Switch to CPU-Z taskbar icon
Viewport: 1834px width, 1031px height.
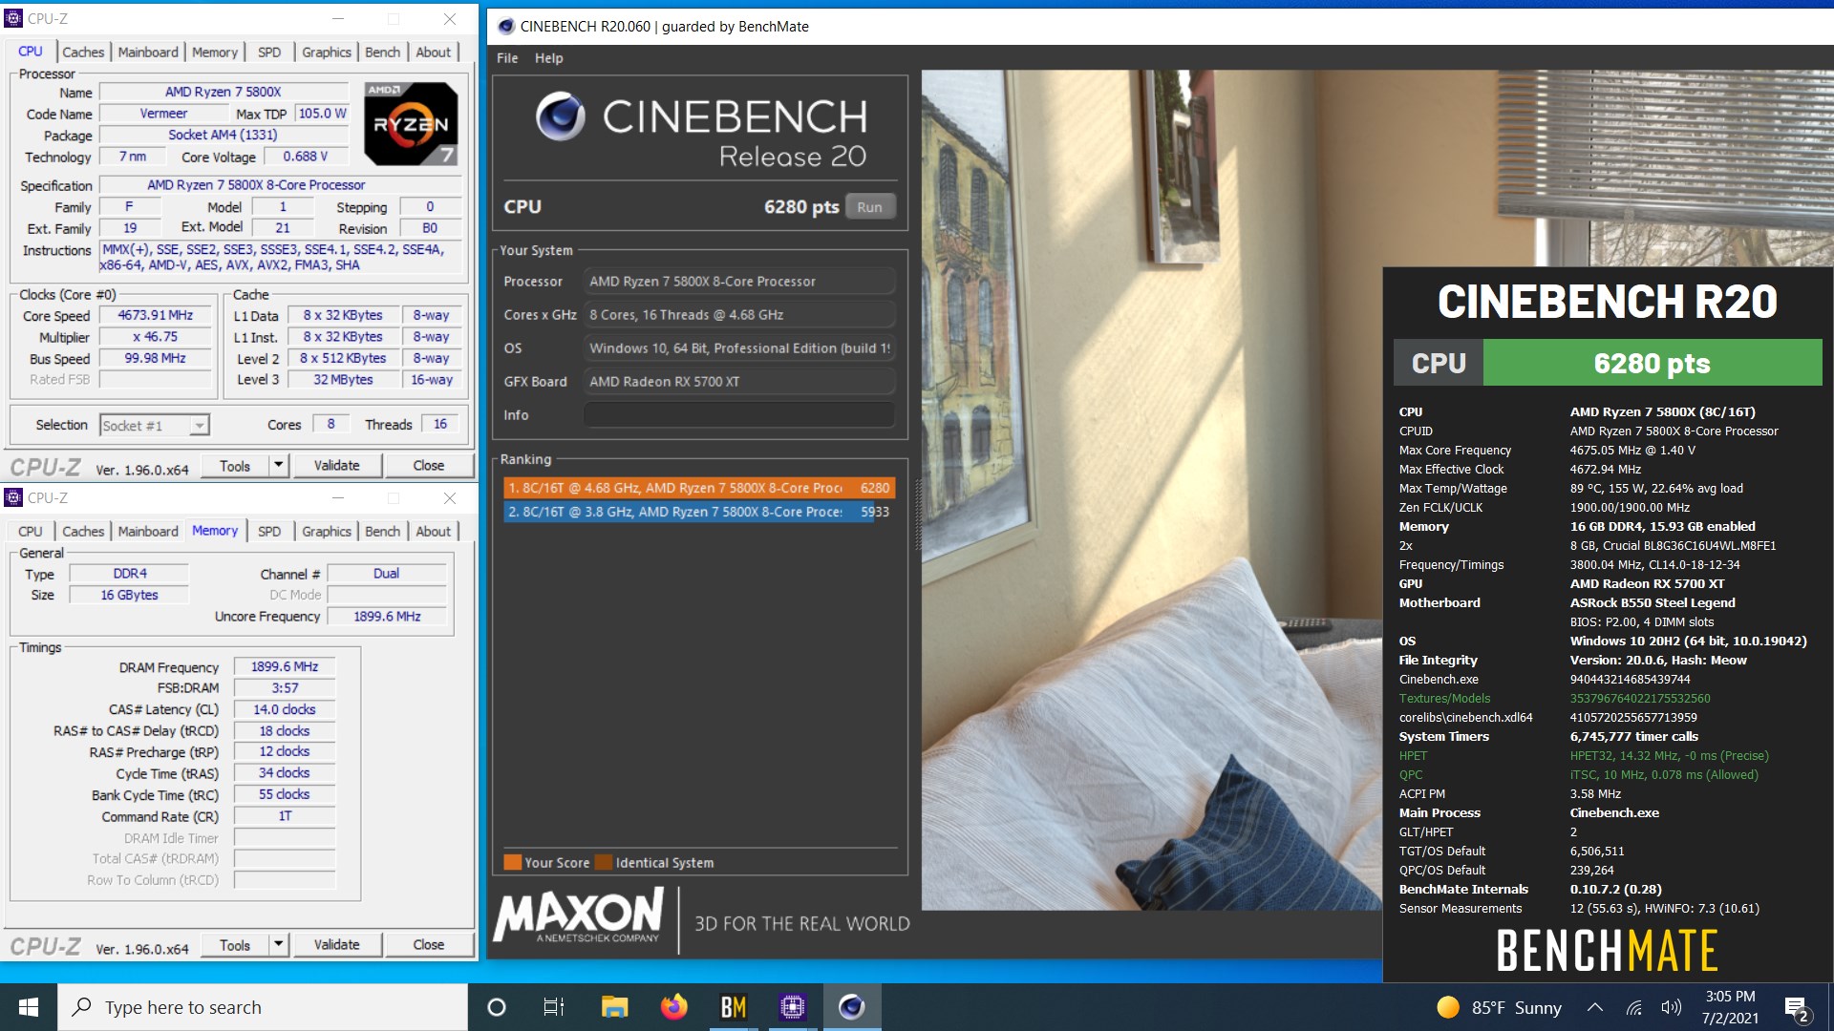point(793,1007)
